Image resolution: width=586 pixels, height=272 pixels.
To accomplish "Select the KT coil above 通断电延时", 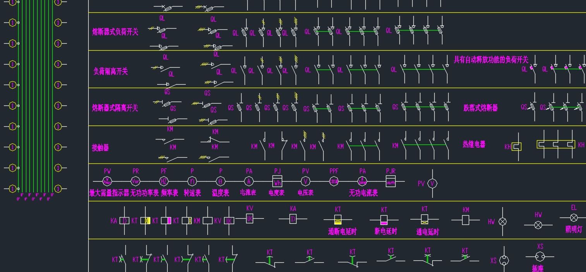I will [x=338, y=220].
